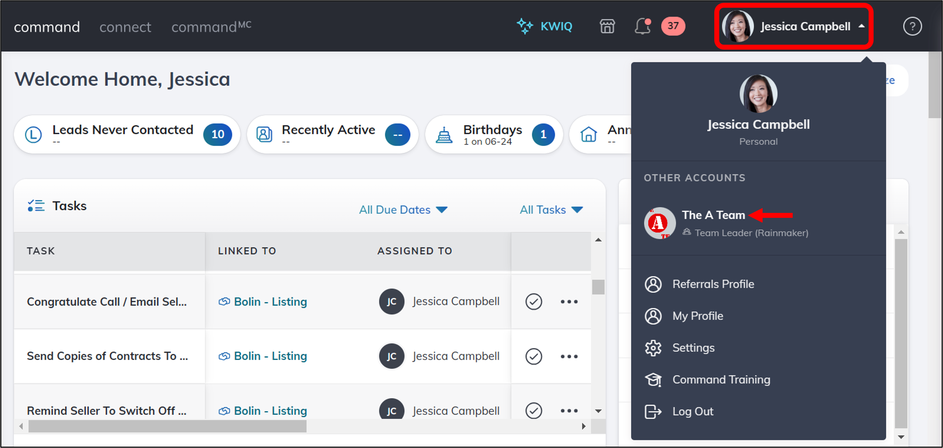943x448 pixels.
Task: Click JC avatar in Send Copies row
Action: click(x=391, y=356)
